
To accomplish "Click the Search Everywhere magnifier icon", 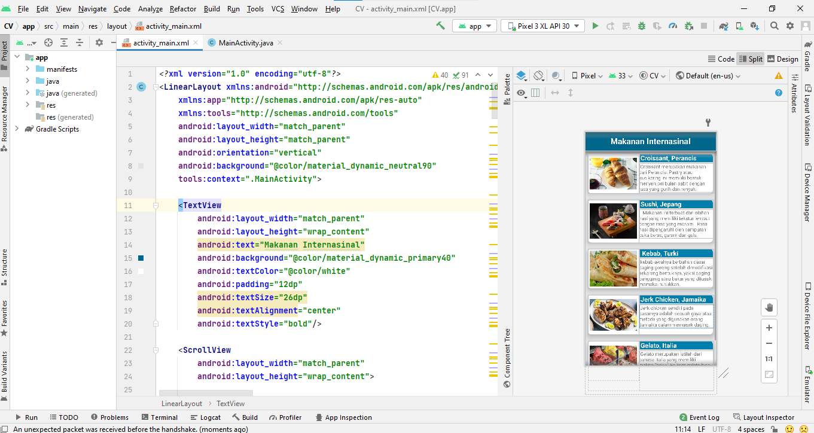I will pos(775,26).
